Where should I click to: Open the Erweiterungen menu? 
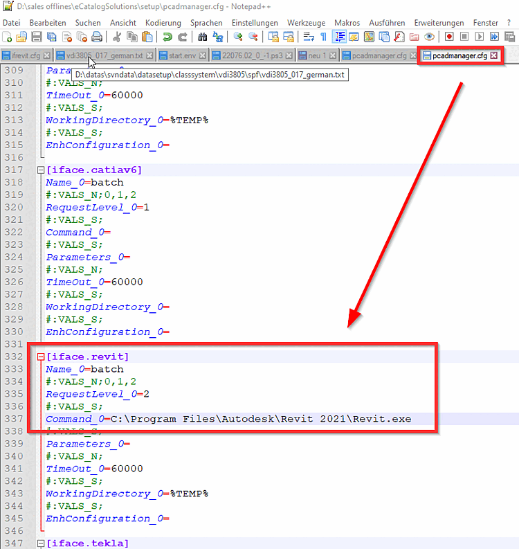point(439,23)
